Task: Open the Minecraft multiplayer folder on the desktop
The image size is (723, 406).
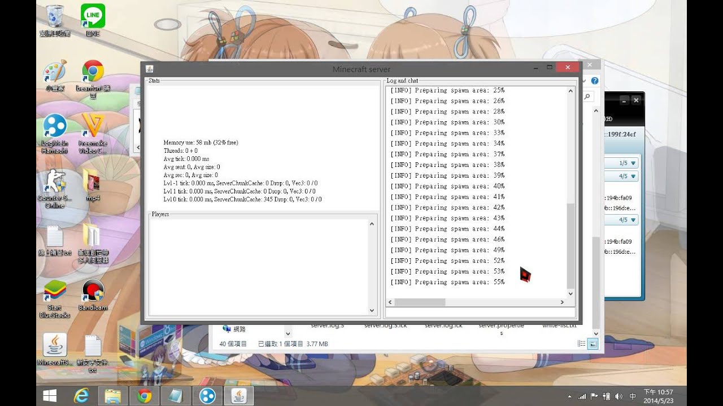Action: [x=93, y=244]
